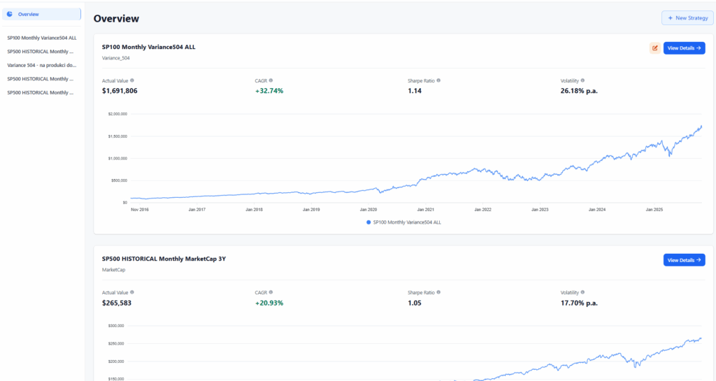View Details of SP500 HISTORICAL MarketCap 3Y

pyautogui.click(x=684, y=260)
